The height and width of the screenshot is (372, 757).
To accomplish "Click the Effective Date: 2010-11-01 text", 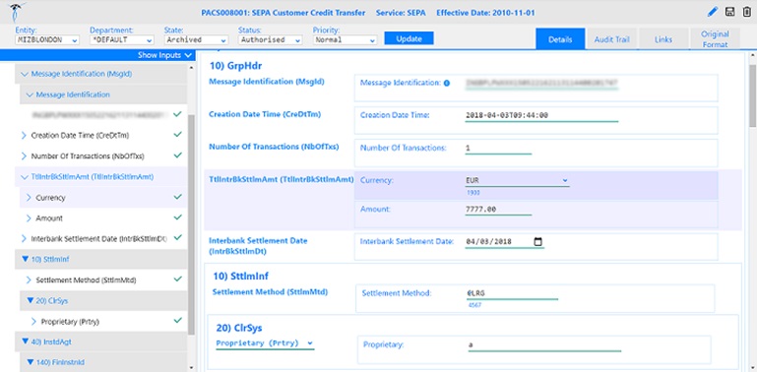I will pyautogui.click(x=485, y=13).
